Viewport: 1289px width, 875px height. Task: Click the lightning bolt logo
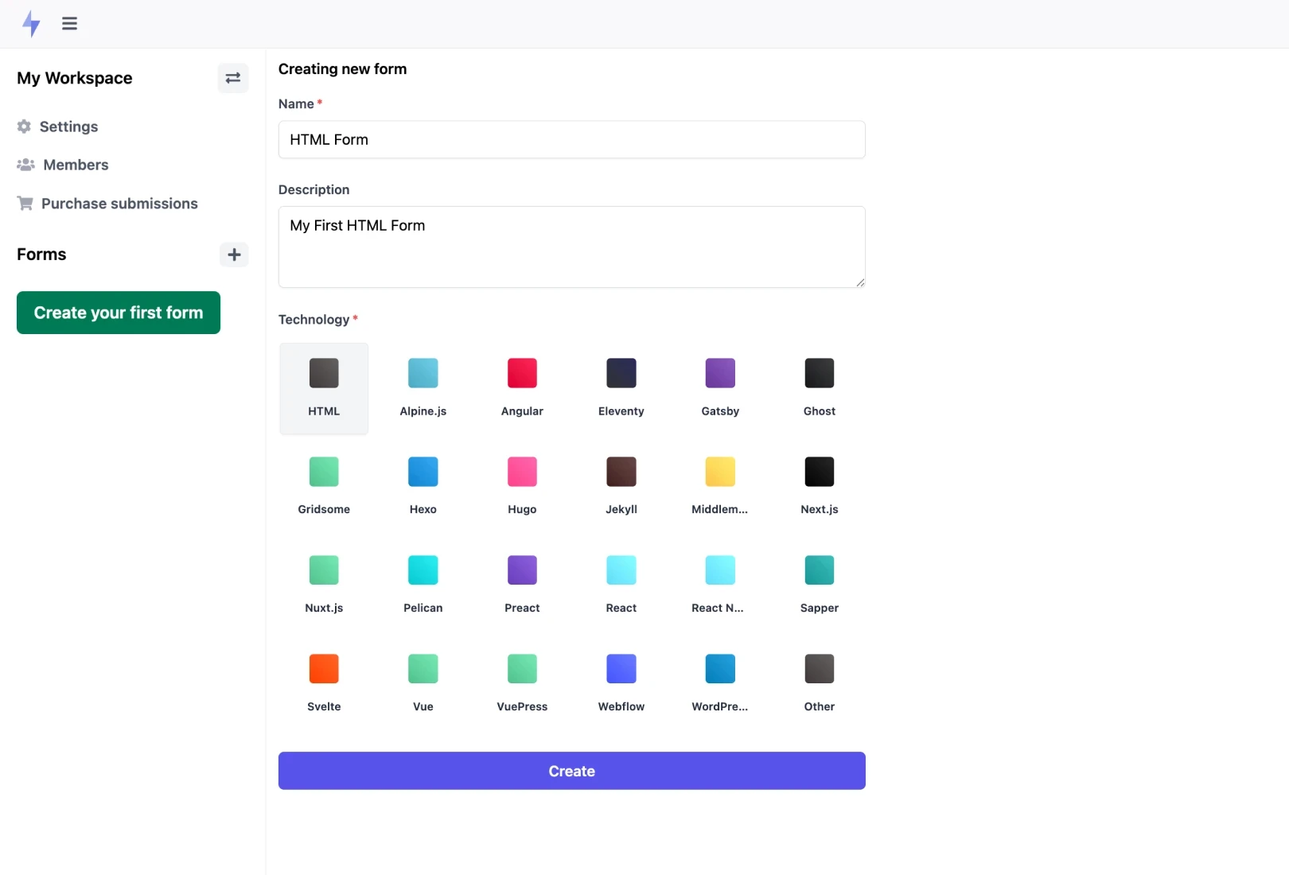click(31, 24)
